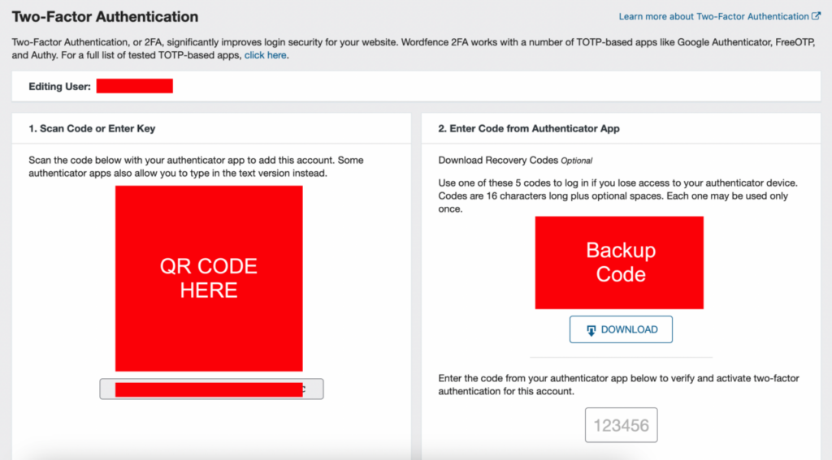Click the download arrow icon inside DOWNLOAD button
Image resolution: width=832 pixels, height=460 pixels.
(x=591, y=330)
